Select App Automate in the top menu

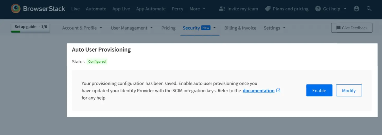pyautogui.click(x=151, y=9)
